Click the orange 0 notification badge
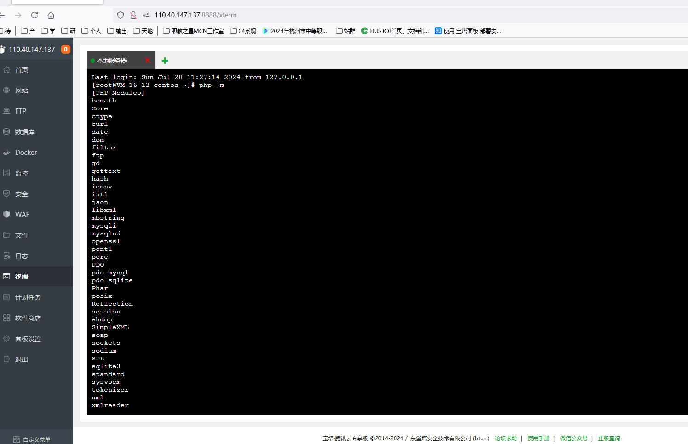The height and width of the screenshot is (444, 688). 66,49
